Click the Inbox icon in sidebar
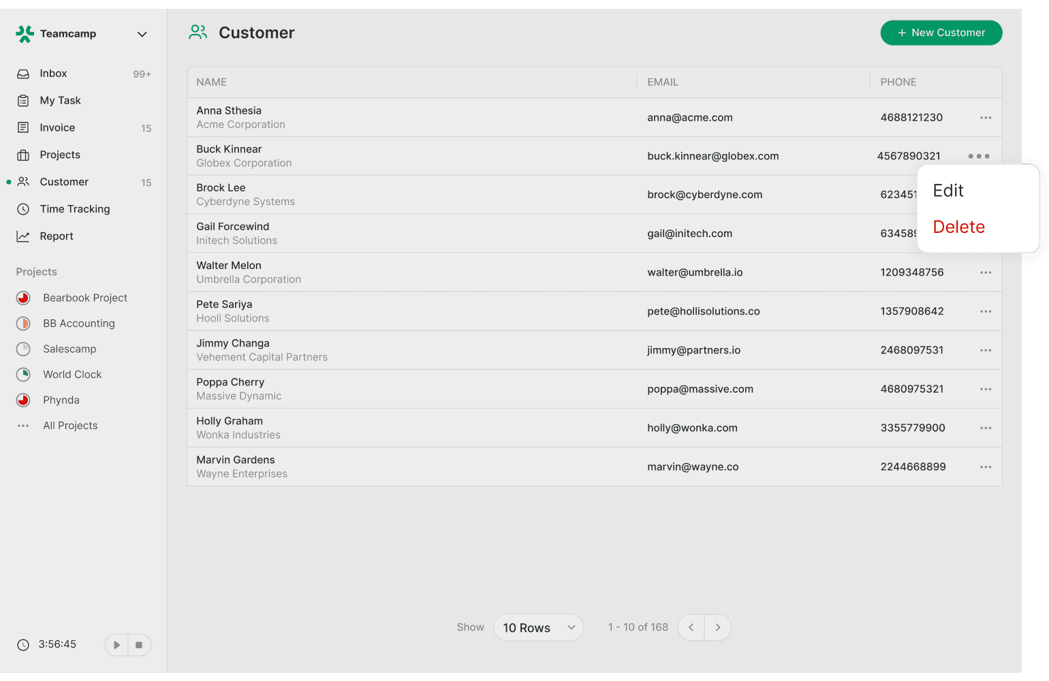Screen dimensions: 1049x681 [23, 74]
